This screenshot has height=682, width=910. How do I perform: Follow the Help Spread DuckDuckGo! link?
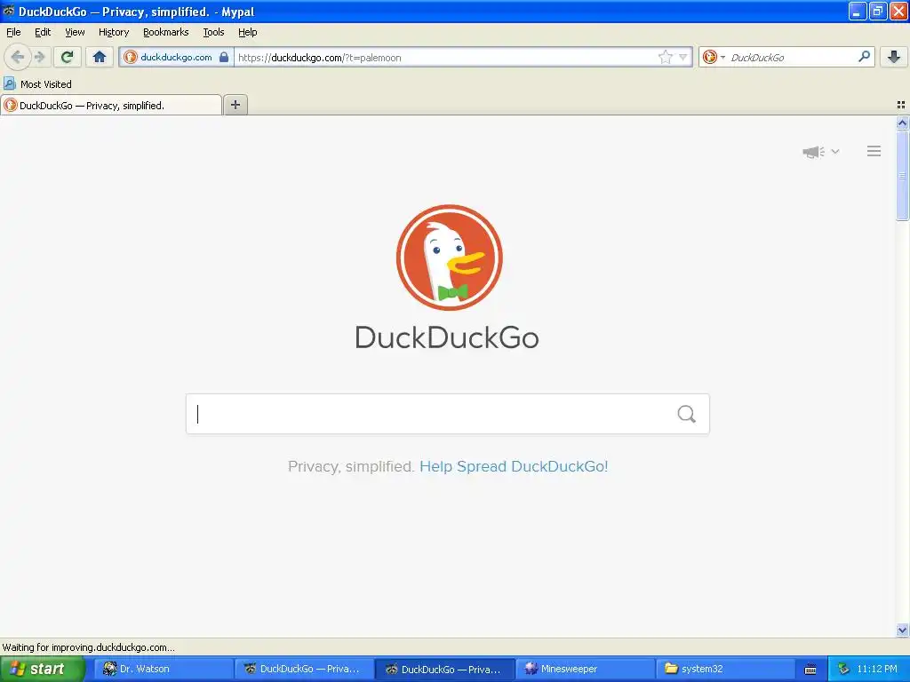pos(514,466)
